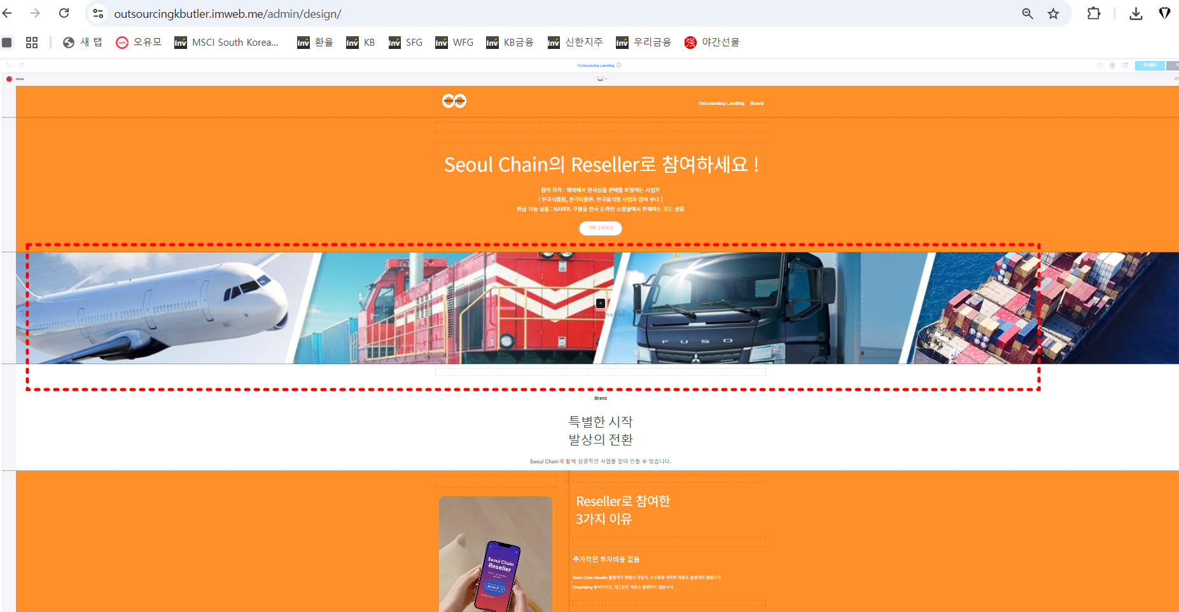Select the 3가지 이유 heading line
The width and height of the screenshot is (1179, 612).
click(604, 519)
